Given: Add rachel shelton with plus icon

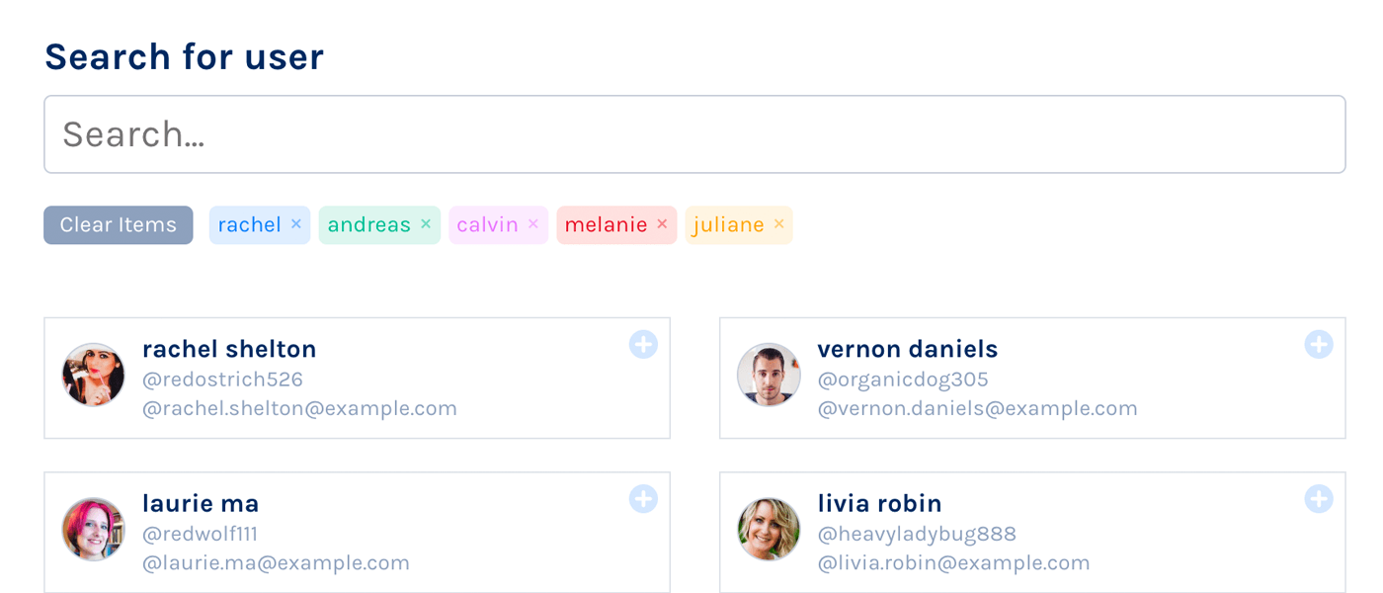Looking at the screenshot, I should click(643, 345).
